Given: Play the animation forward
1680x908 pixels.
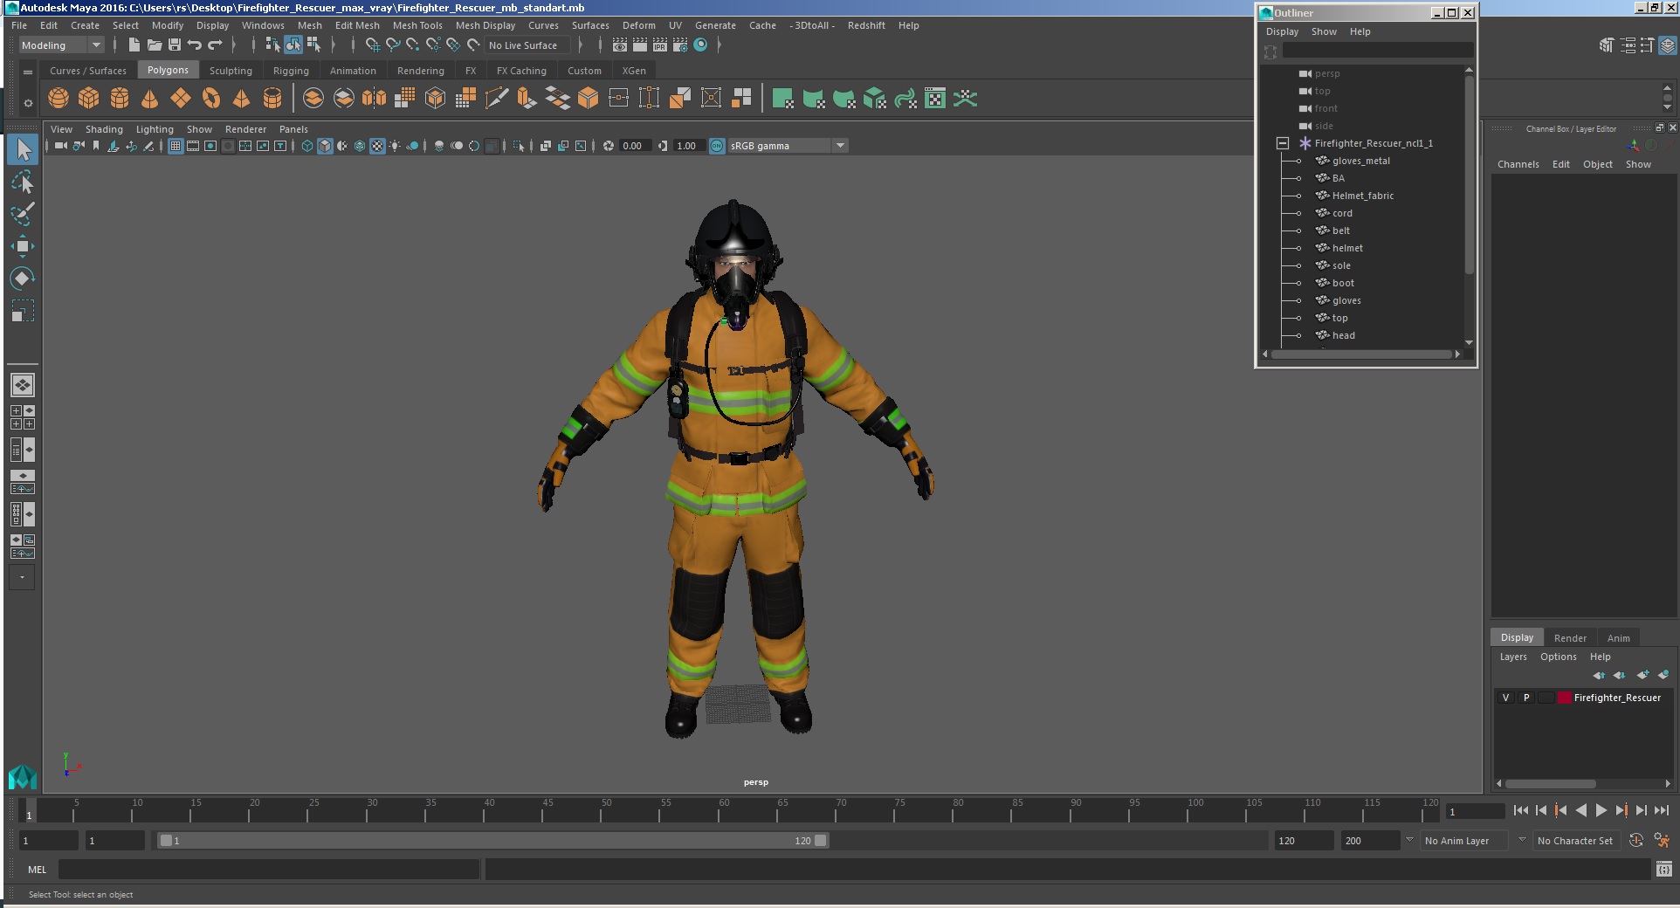Looking at the screenshot, I should (1601, 810).
